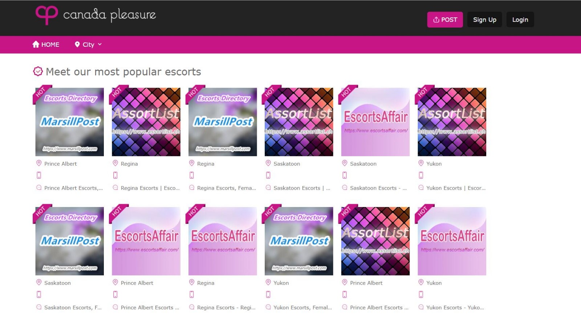
Task: Click the chat icon beside 'Yukon Escorts - Yuko...'
Action: 421,307
